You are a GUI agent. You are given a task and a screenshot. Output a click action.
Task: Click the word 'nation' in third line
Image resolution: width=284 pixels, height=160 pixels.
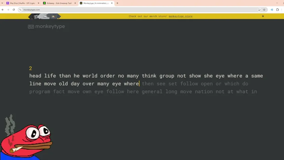click(204, 91)
